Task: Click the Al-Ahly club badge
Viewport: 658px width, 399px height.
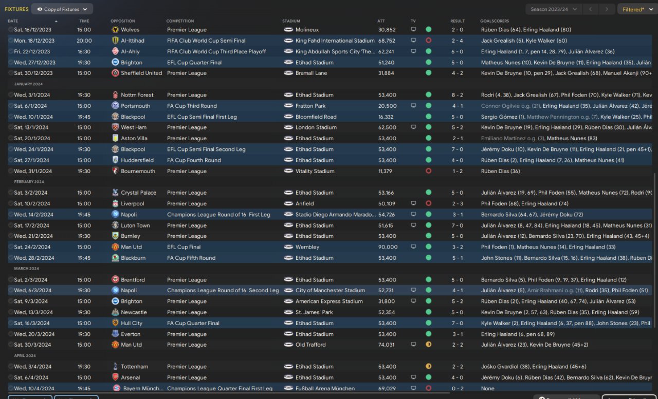Action: (x=115, y=51)
